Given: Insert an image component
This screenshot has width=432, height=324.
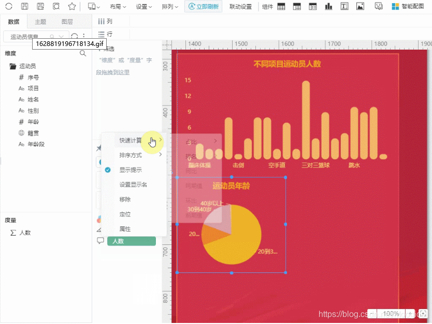Looking at the screenshot, I should point(360,6).
